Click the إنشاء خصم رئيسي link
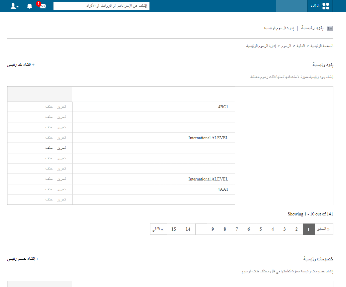This screenshot has height=287, width=346. (23, 259)
